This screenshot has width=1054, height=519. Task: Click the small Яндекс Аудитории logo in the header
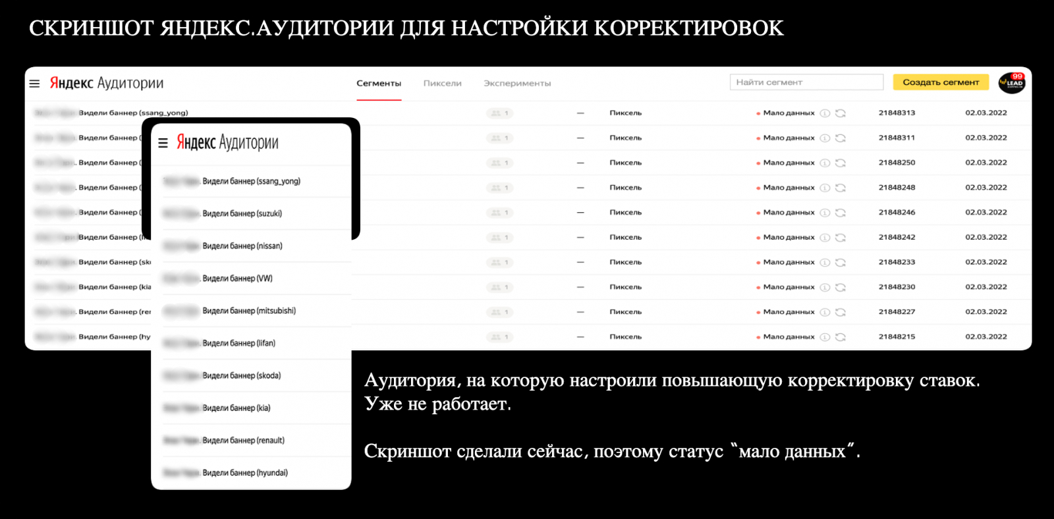pyautogui.click(x=107, y=83)
